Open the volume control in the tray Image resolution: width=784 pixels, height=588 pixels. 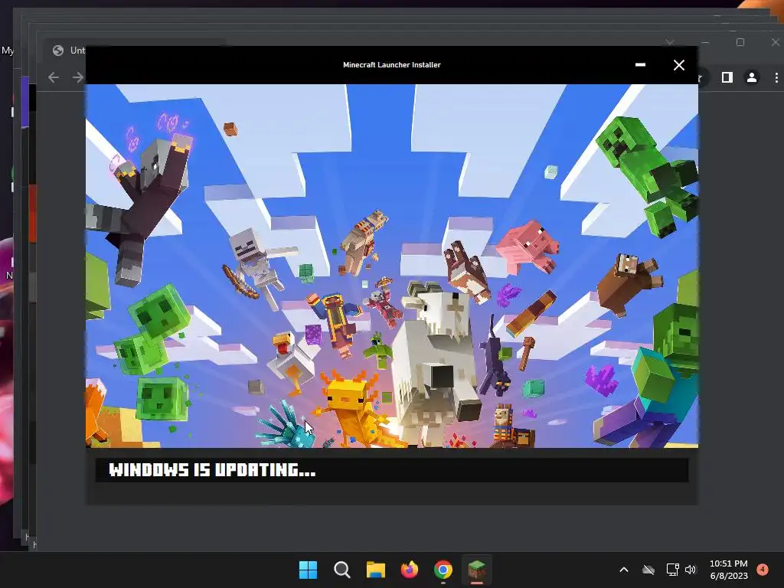tap(691, 570)
